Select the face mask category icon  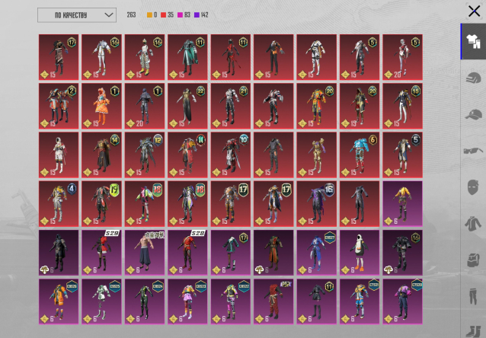coord(472,187)
